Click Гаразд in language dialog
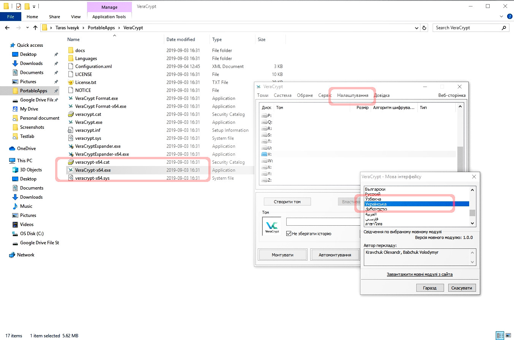This screenshot has width=514, height=340. [x=430, y=288]
